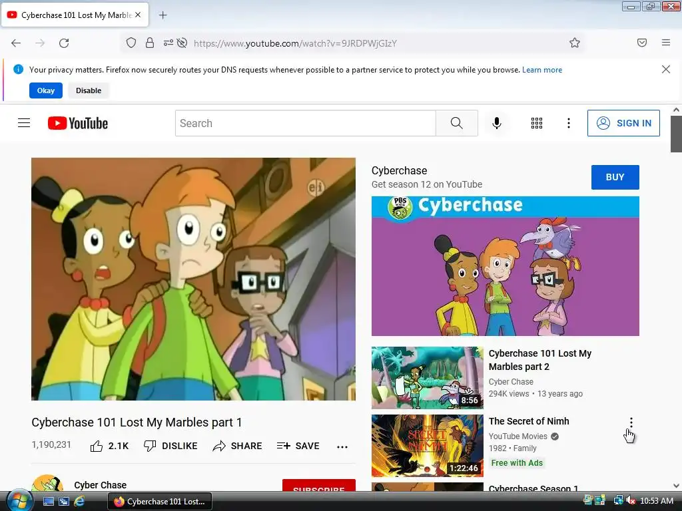682x511 pixels.
Task: Play the main Cyberchase video
Action: click(194, 279)
